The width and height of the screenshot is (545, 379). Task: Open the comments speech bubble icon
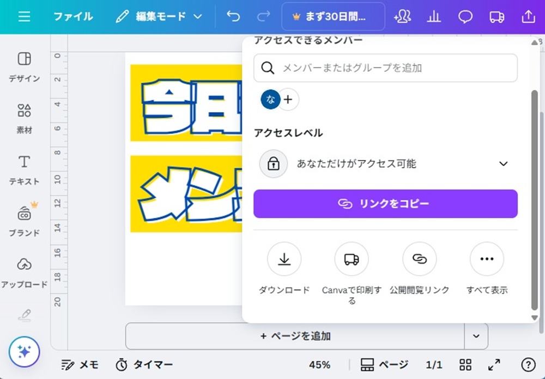[465, 17]
